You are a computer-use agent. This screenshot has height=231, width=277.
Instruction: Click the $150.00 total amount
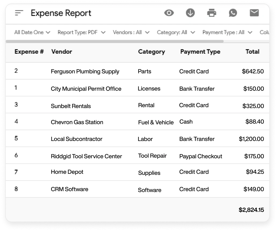[253, 89]
